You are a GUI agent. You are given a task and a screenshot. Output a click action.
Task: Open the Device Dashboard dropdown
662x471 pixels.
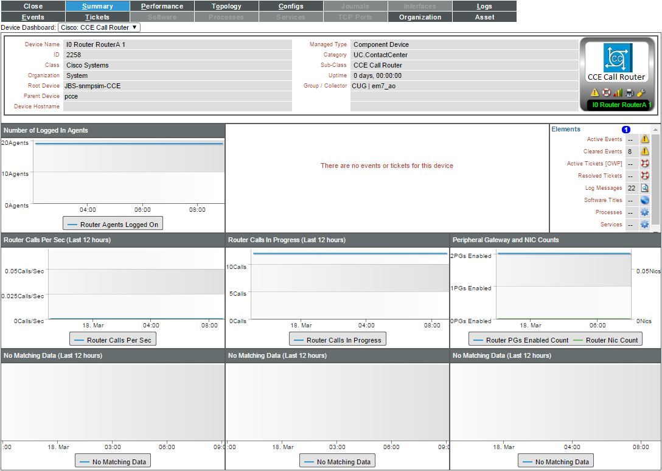pos(99,27)
